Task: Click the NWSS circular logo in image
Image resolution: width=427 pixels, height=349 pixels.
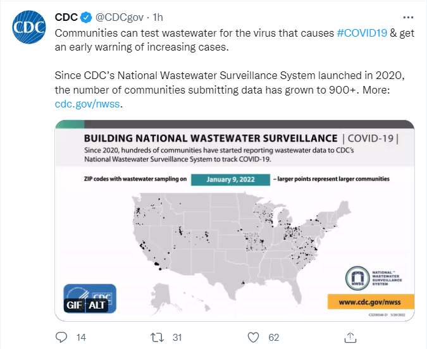Action: [x=358, y=278]
